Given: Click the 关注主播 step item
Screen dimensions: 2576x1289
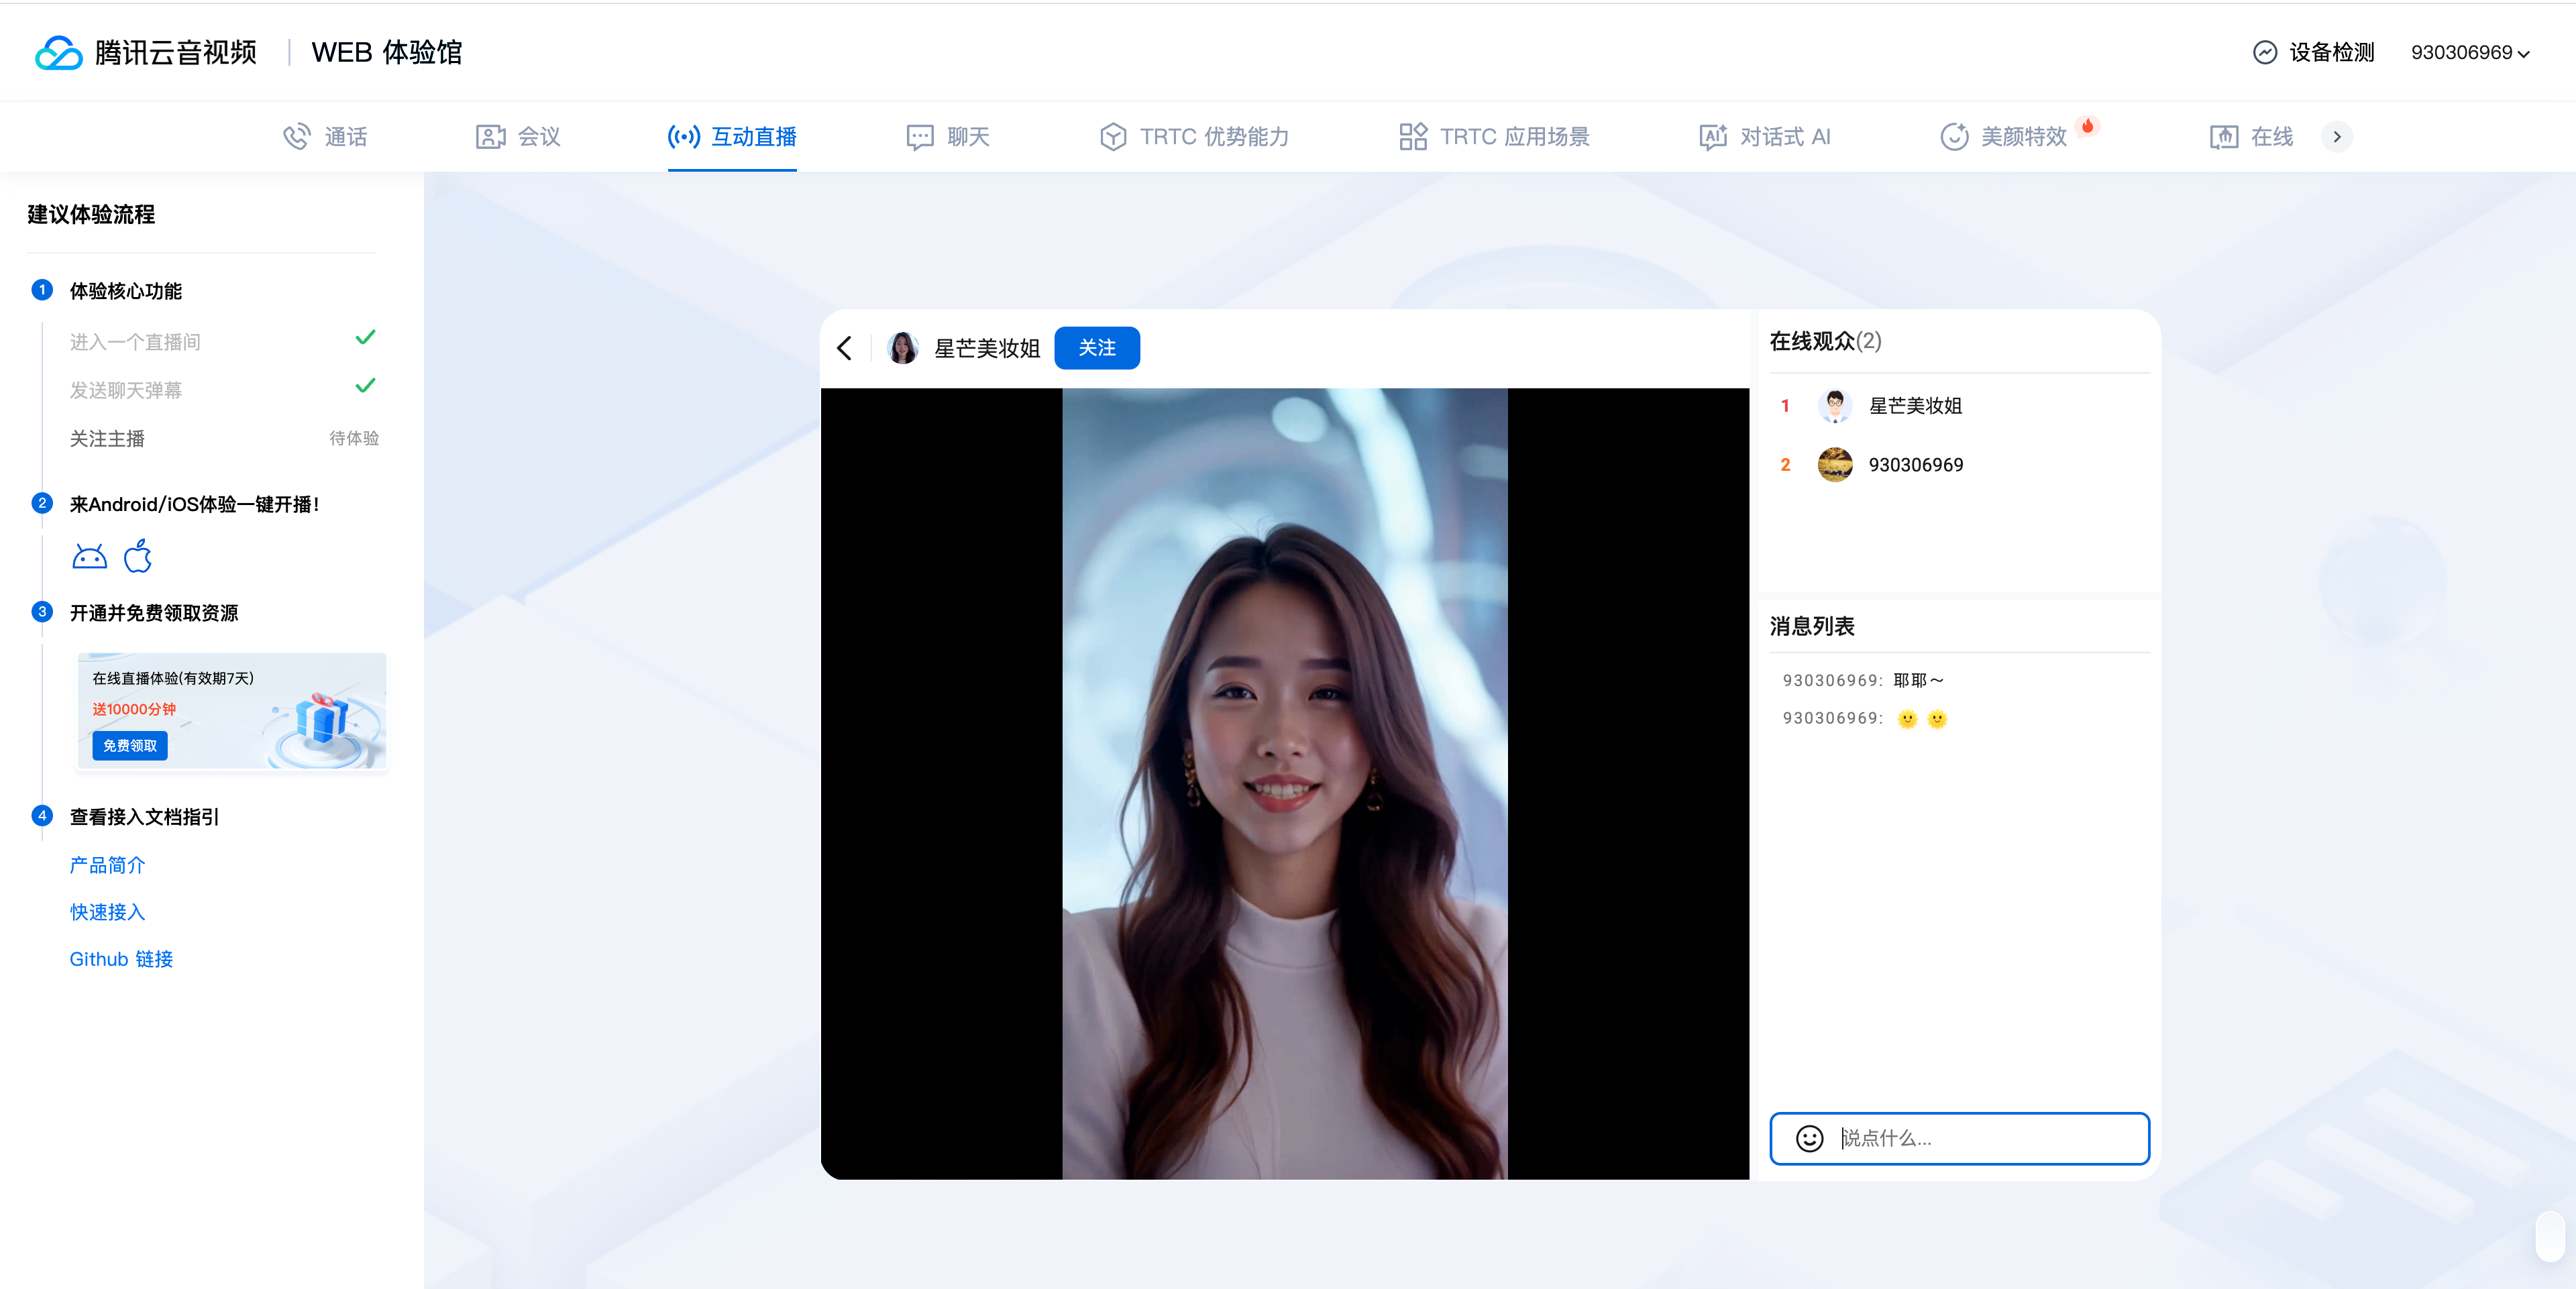Looking at the screenshot, I should click(107, 439).
